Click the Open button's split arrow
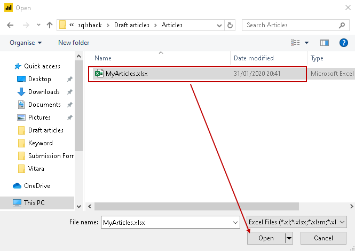The width and height of the screenshot is (355, 251). [289, 238]
